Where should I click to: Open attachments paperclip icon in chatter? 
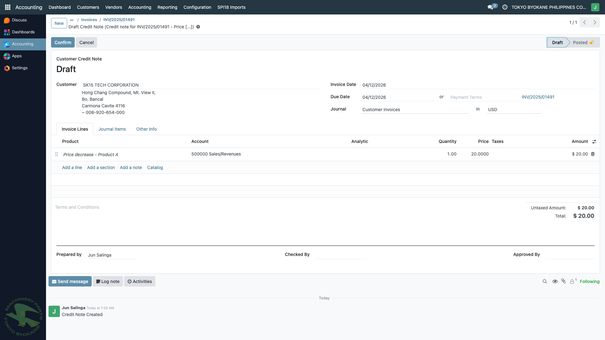[563, 281]
